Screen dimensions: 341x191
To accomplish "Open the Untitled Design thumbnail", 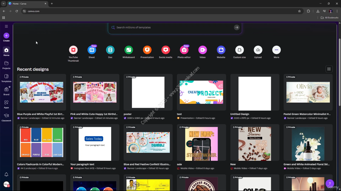I will 255,92.
